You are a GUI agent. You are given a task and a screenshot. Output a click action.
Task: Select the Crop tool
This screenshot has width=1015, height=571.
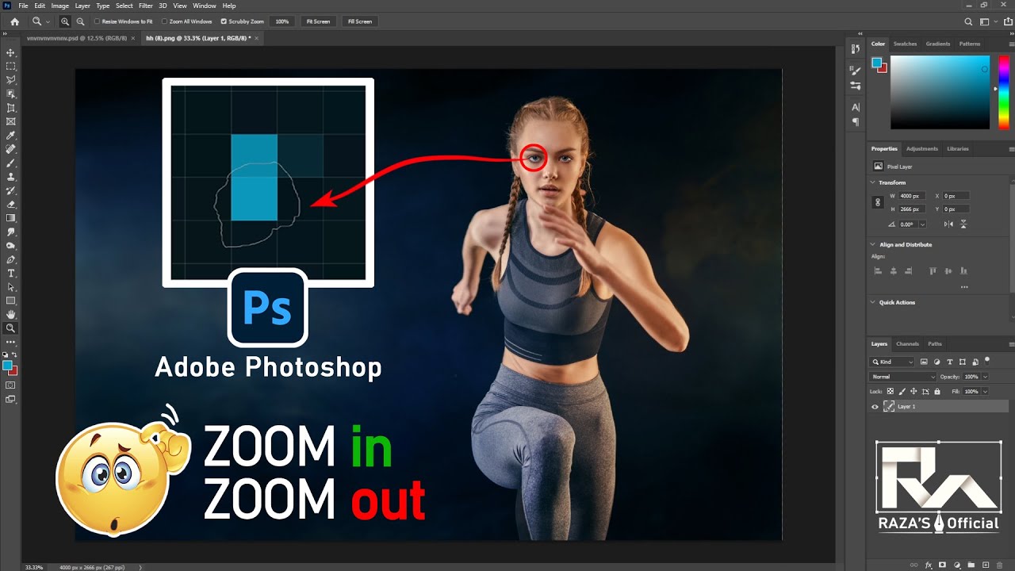tap(11, 108)
